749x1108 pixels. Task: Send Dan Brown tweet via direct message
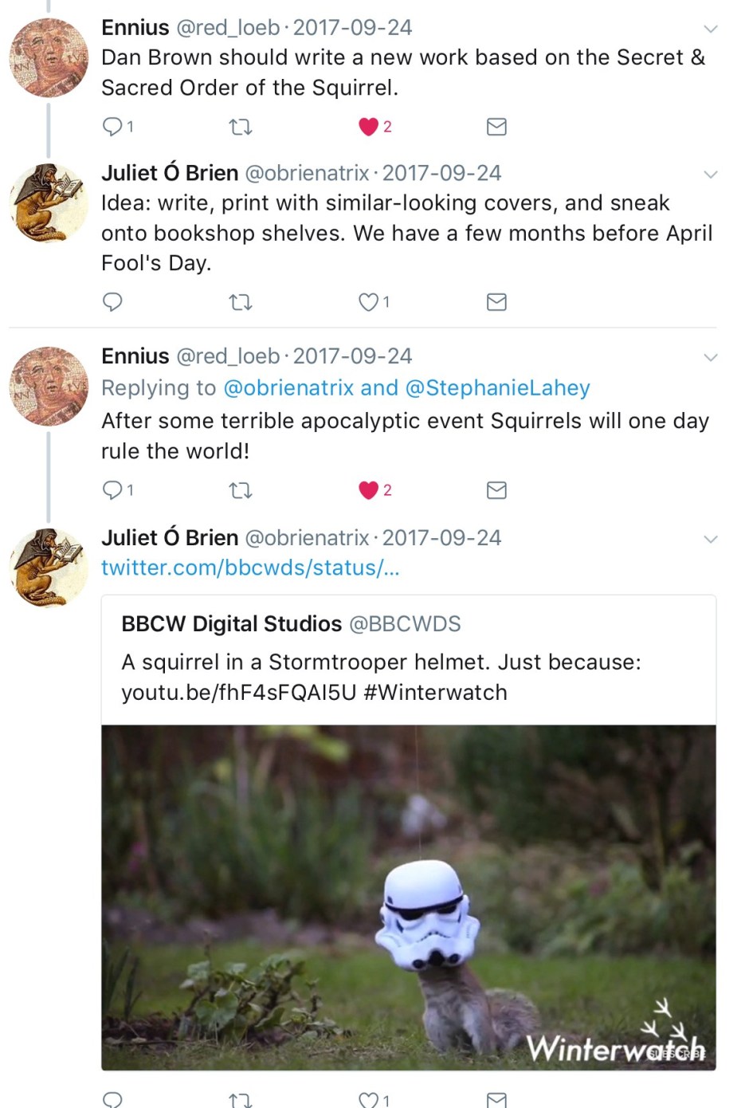click(496, 127)
